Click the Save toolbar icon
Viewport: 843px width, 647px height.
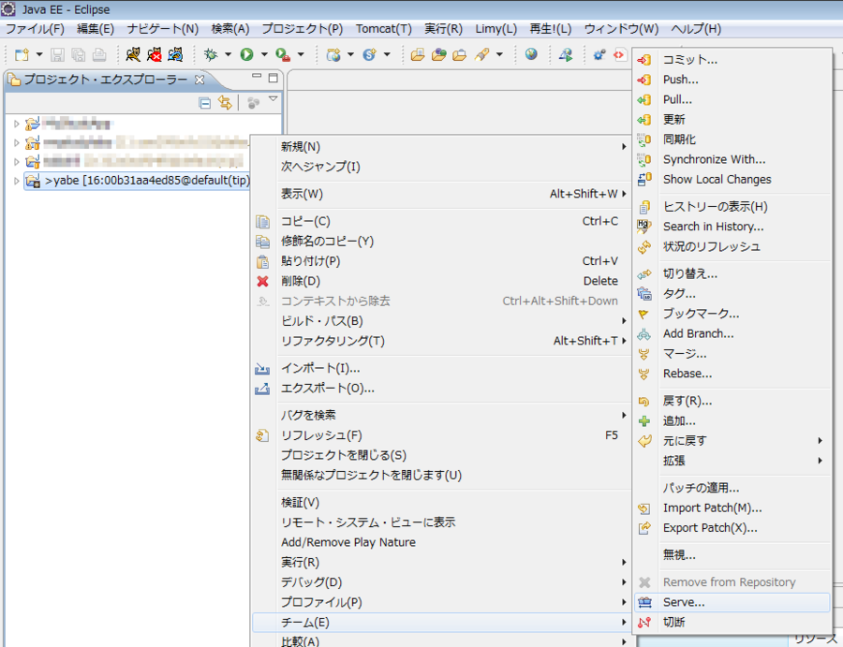pyautogui.click(x=57, y=54)
